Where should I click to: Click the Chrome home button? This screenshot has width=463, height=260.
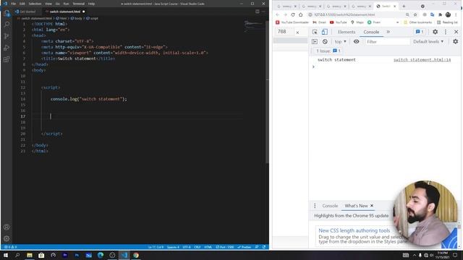click(301, 14)
